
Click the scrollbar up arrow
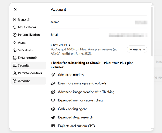tap(152, 5)
